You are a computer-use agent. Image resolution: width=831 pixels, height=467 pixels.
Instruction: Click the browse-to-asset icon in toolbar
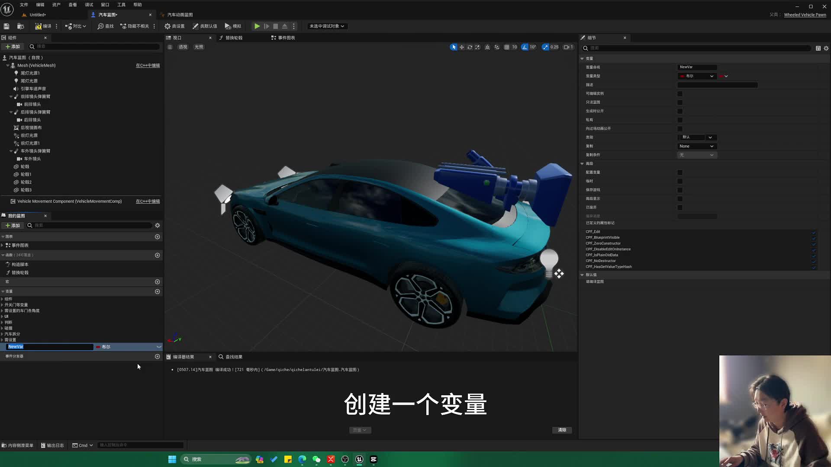tap(20, 26)
